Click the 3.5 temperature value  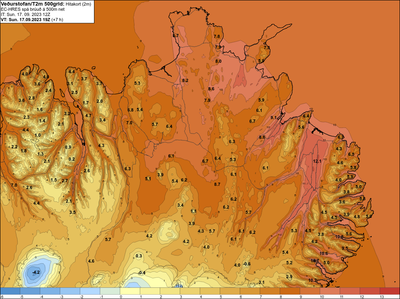[x=72, y=212]
